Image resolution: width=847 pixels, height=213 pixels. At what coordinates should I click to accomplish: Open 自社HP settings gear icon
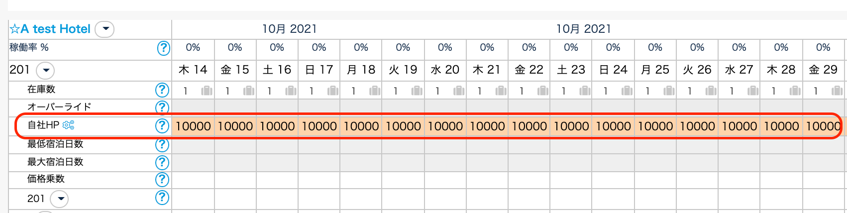click(68, 125)
